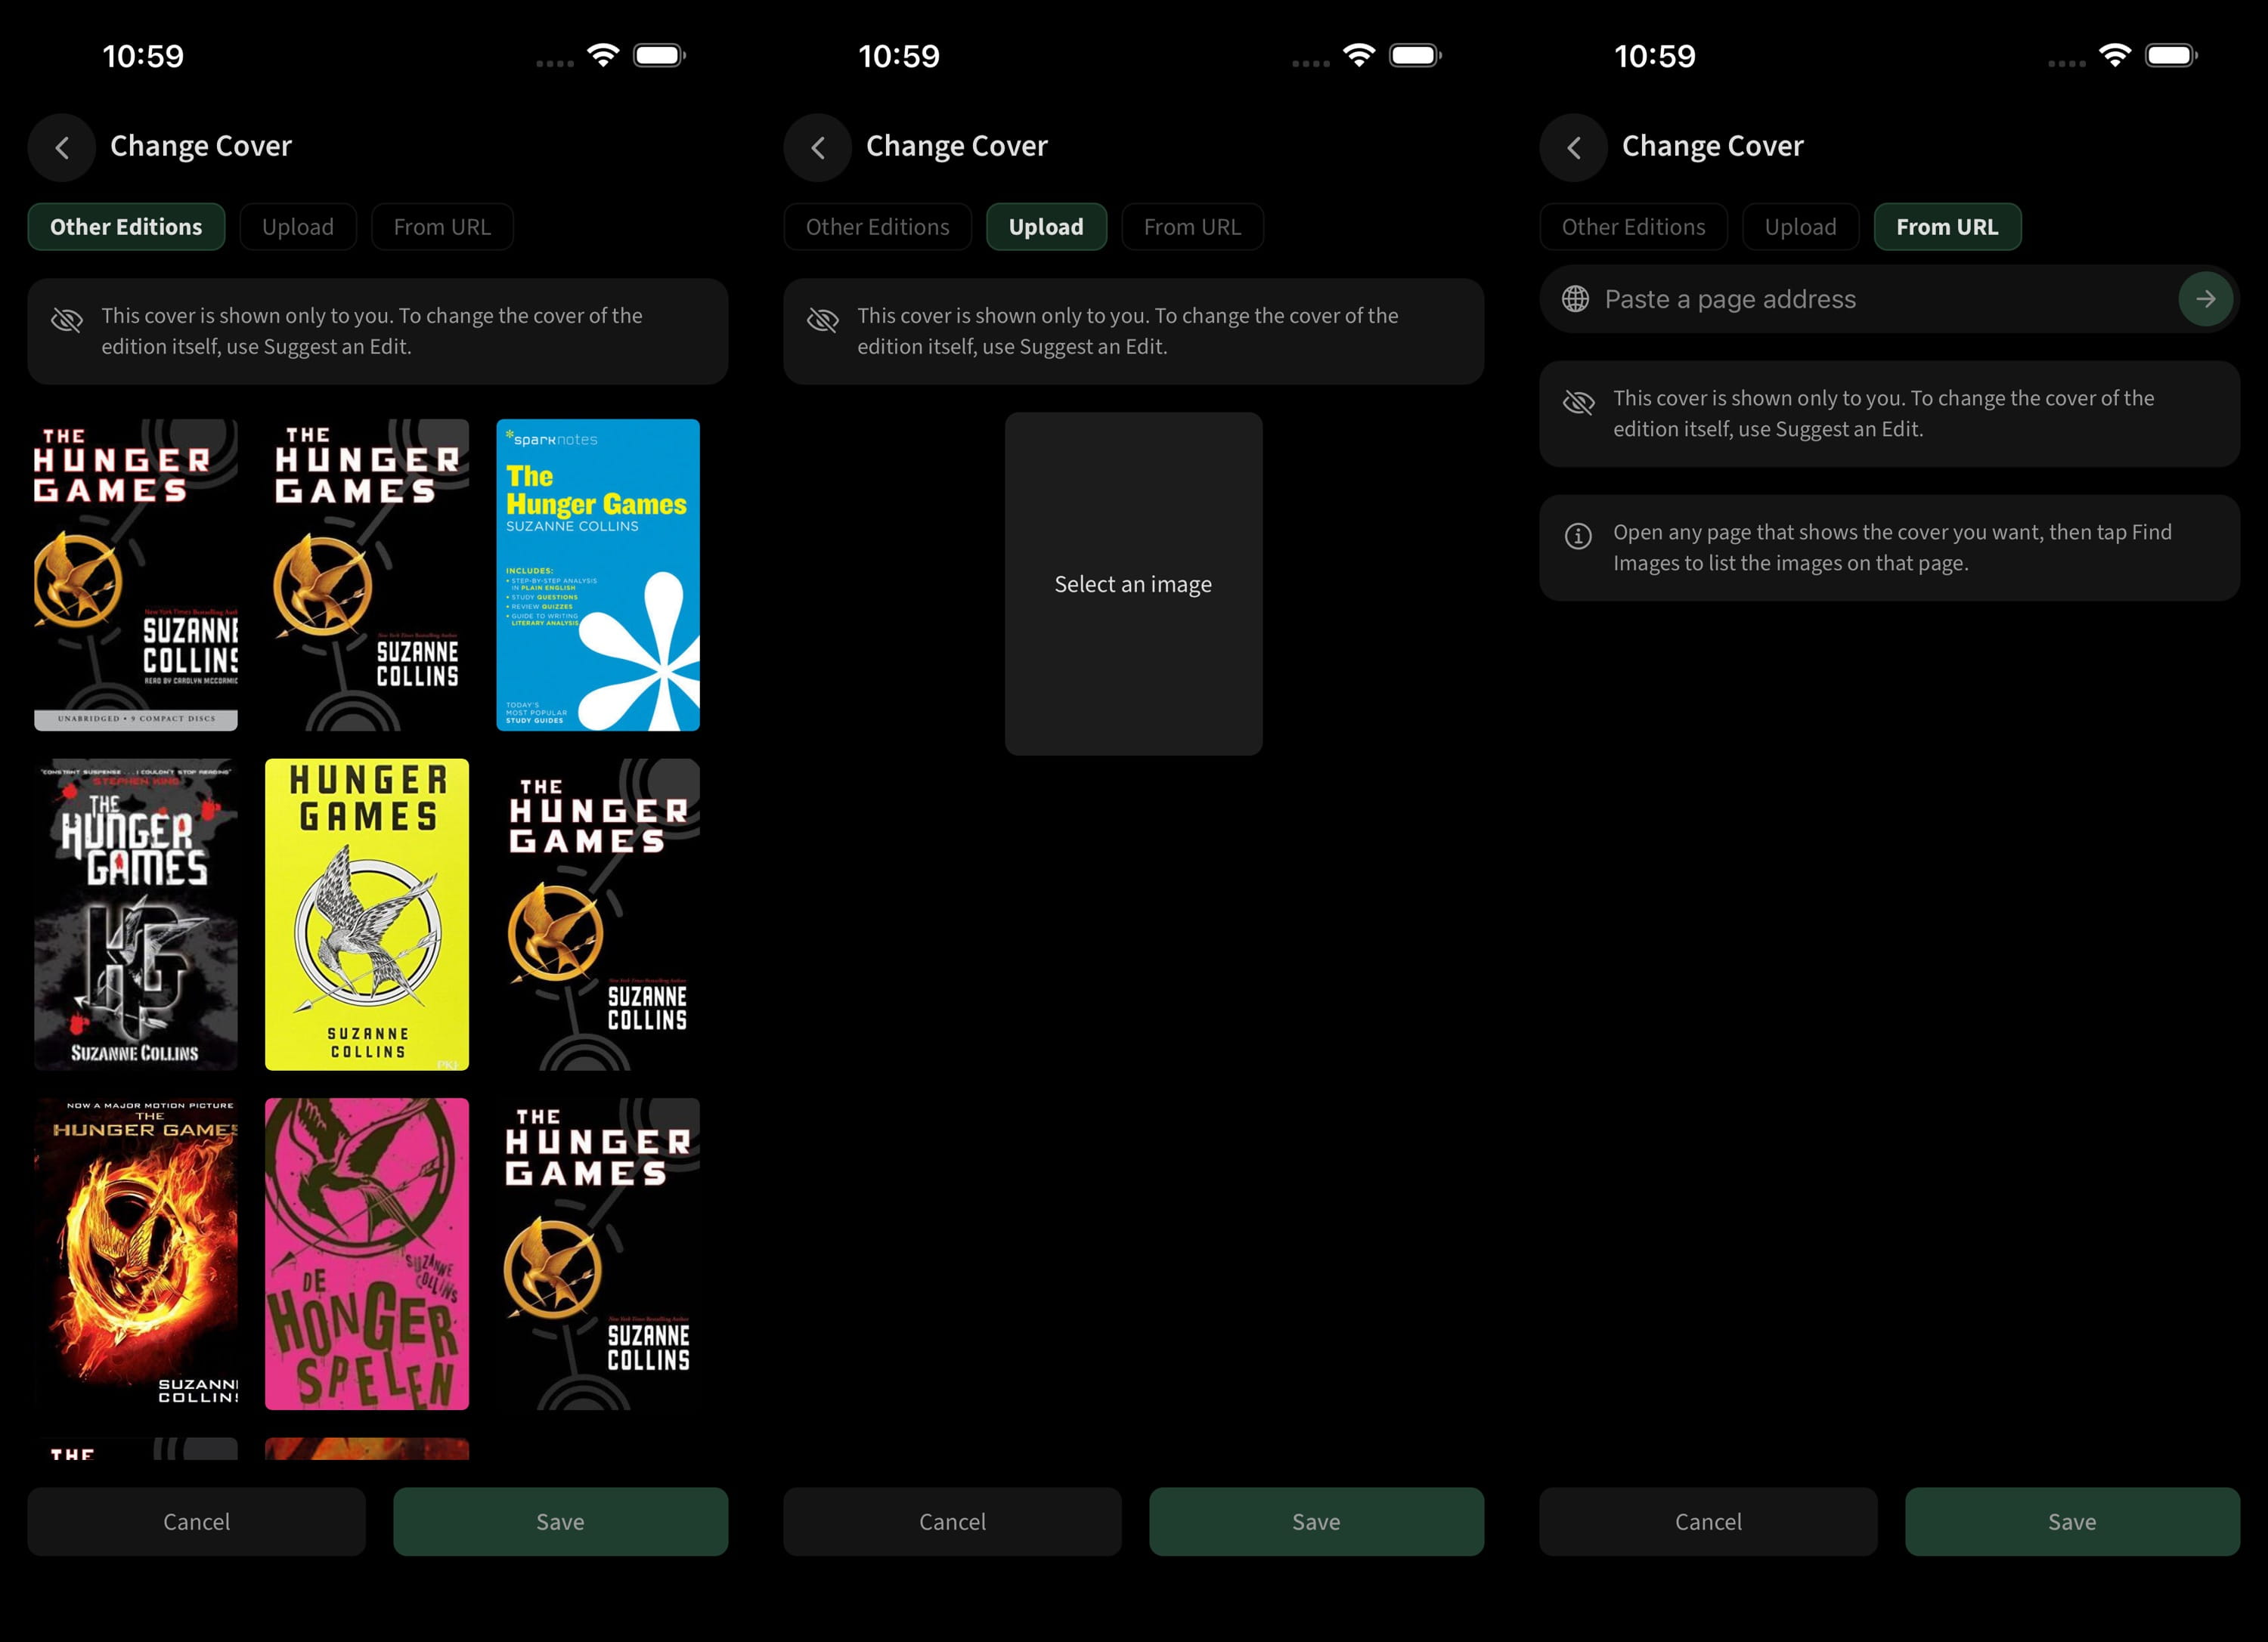Image resolution: width=2268 pixels, height=1642 pixels.
Task: Open Other Editions tab from the Upload screen
Action: tap(878, 227)
